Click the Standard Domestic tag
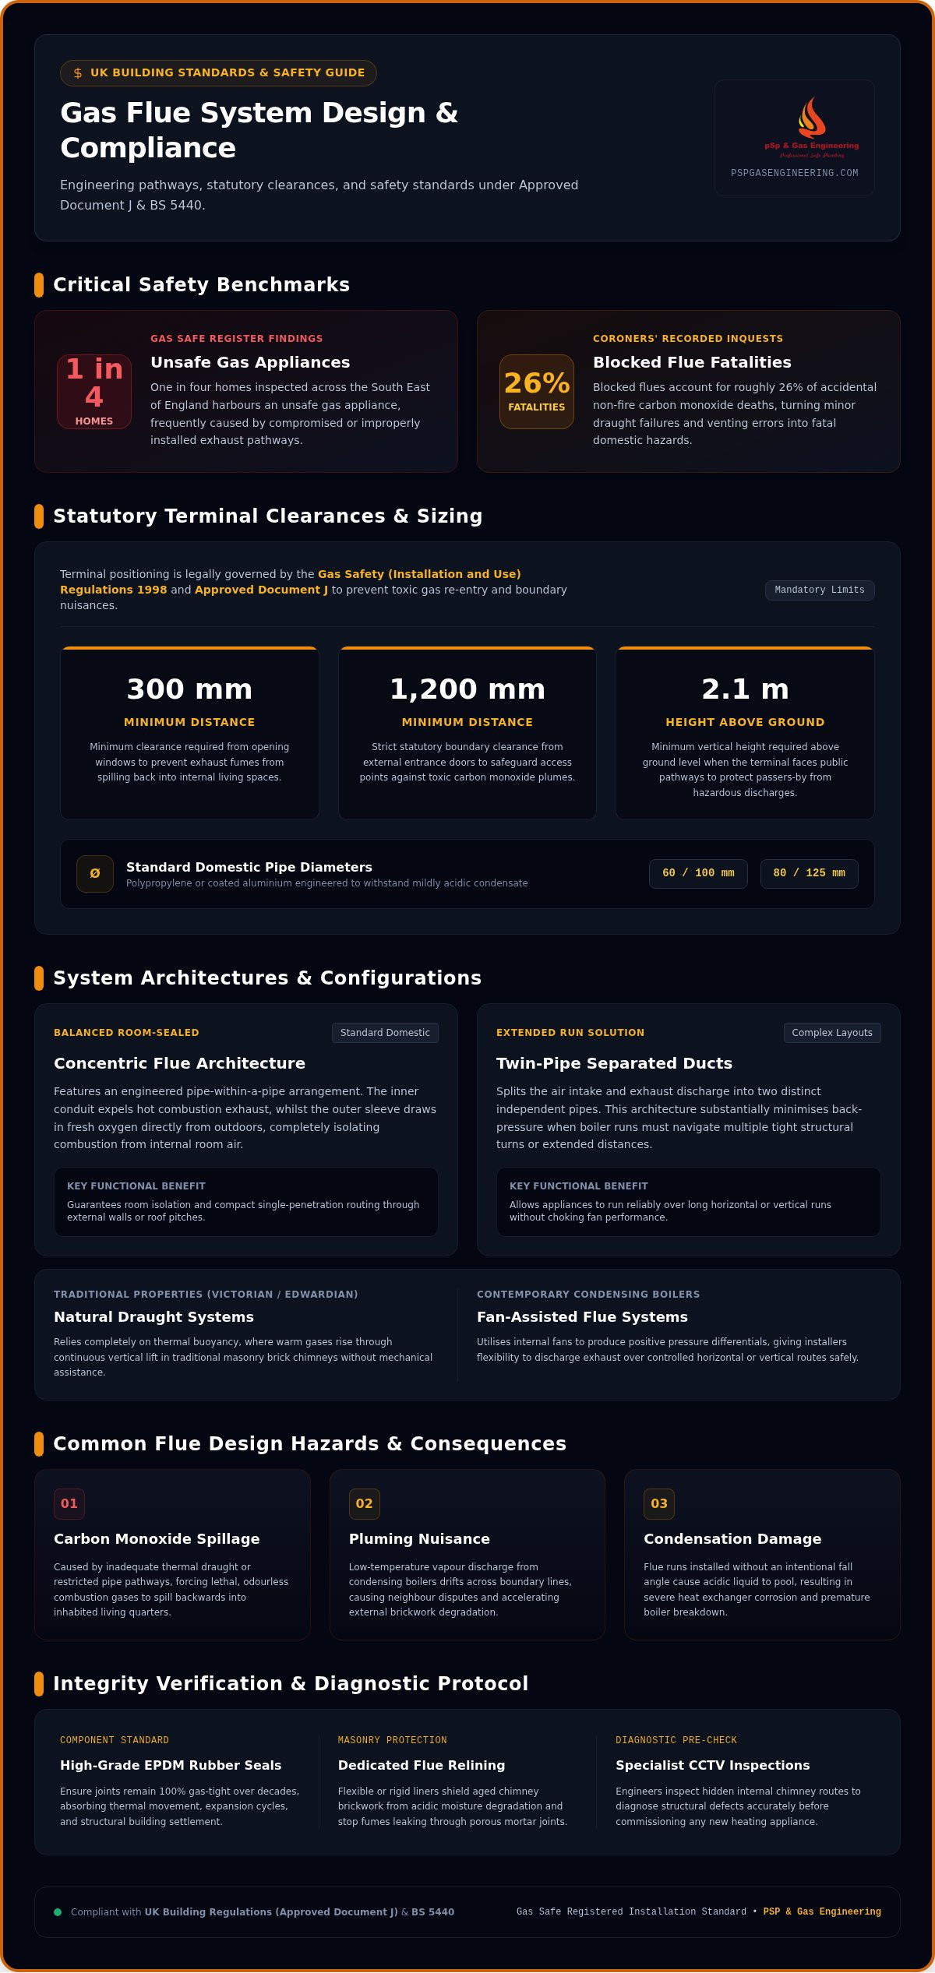The image size is (935, 1973). click(385, 1033)
